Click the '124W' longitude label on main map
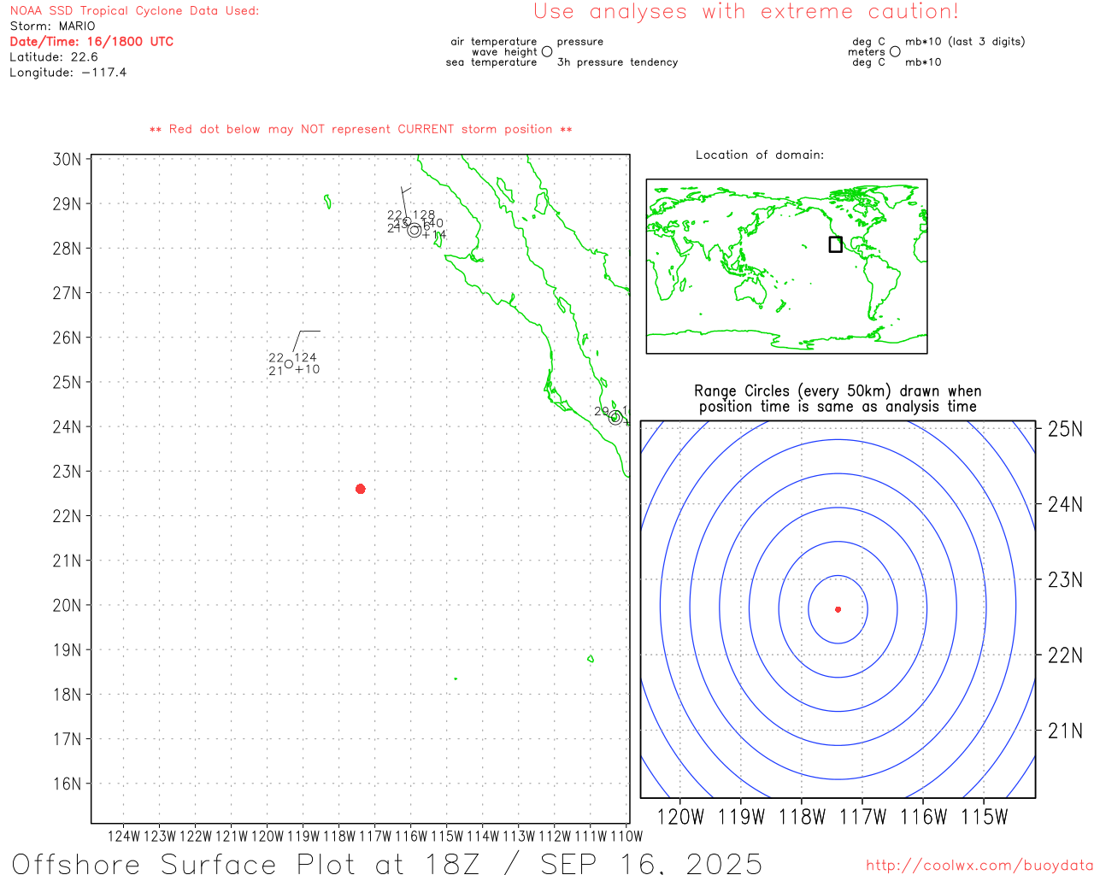1094x875 pixels. tap(124, 837)
